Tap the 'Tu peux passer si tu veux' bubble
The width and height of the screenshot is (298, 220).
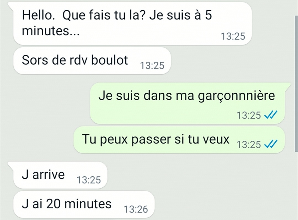pyautogui.click(x=179, y=140)
